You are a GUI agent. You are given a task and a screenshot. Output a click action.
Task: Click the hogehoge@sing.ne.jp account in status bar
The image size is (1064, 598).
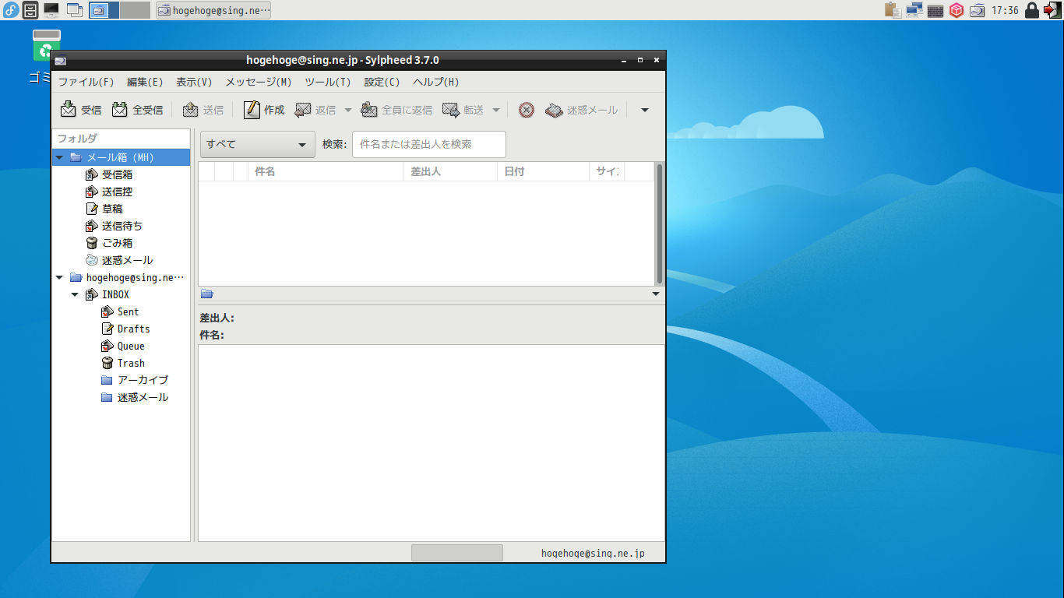coord(593,554)
